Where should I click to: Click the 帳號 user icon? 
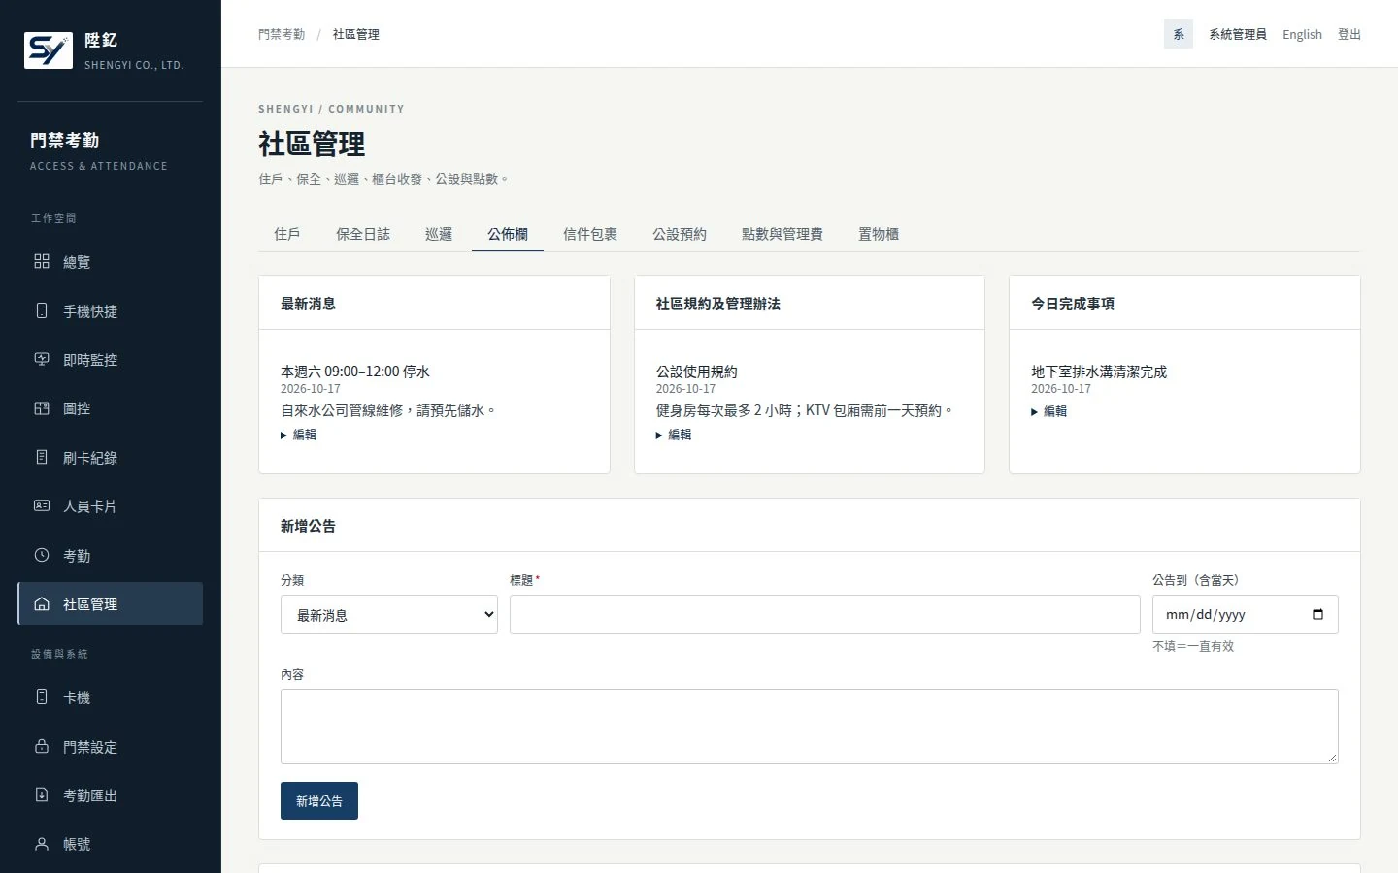[42, 844]
